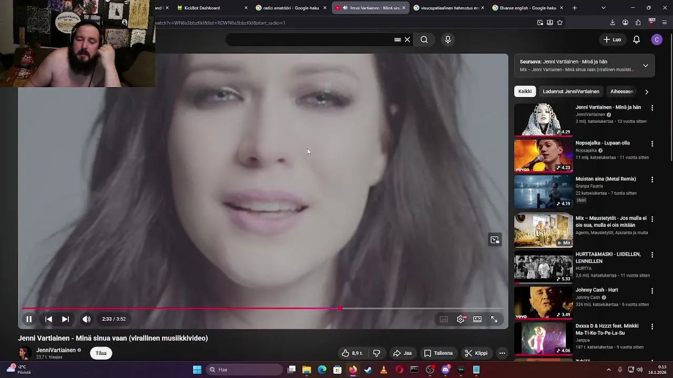Screen dimensions: 673x378
Task: Open options for Johnny Cash - Hurt
Action: [x=652, y=290]
